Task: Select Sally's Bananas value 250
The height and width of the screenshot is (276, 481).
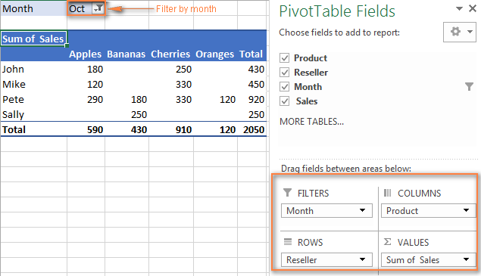Action: pos(139,115)
